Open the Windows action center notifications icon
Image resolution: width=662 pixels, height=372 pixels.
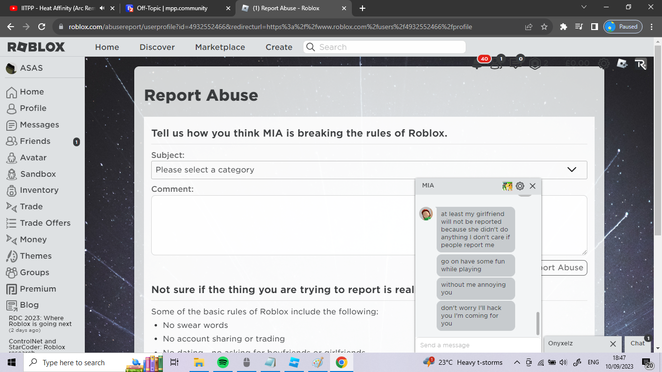(x=646, y=362)
